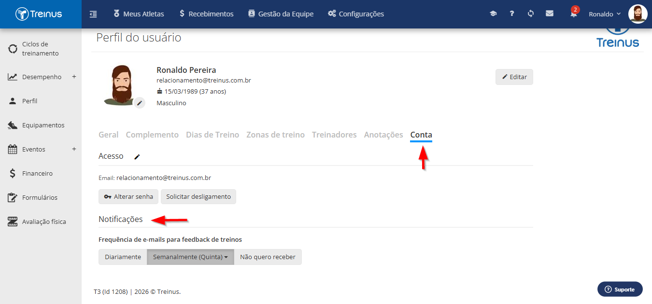Open the notifications bell with badge 2
This screenshot has height=304, width=652.
(574, 13)
